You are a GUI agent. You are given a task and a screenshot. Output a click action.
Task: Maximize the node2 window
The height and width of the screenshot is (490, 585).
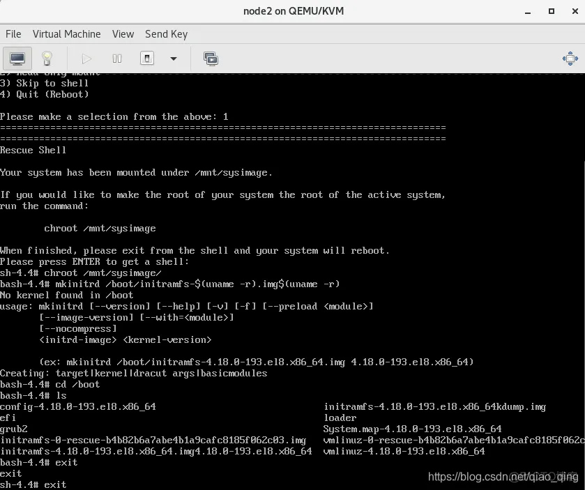pos(551,12)
